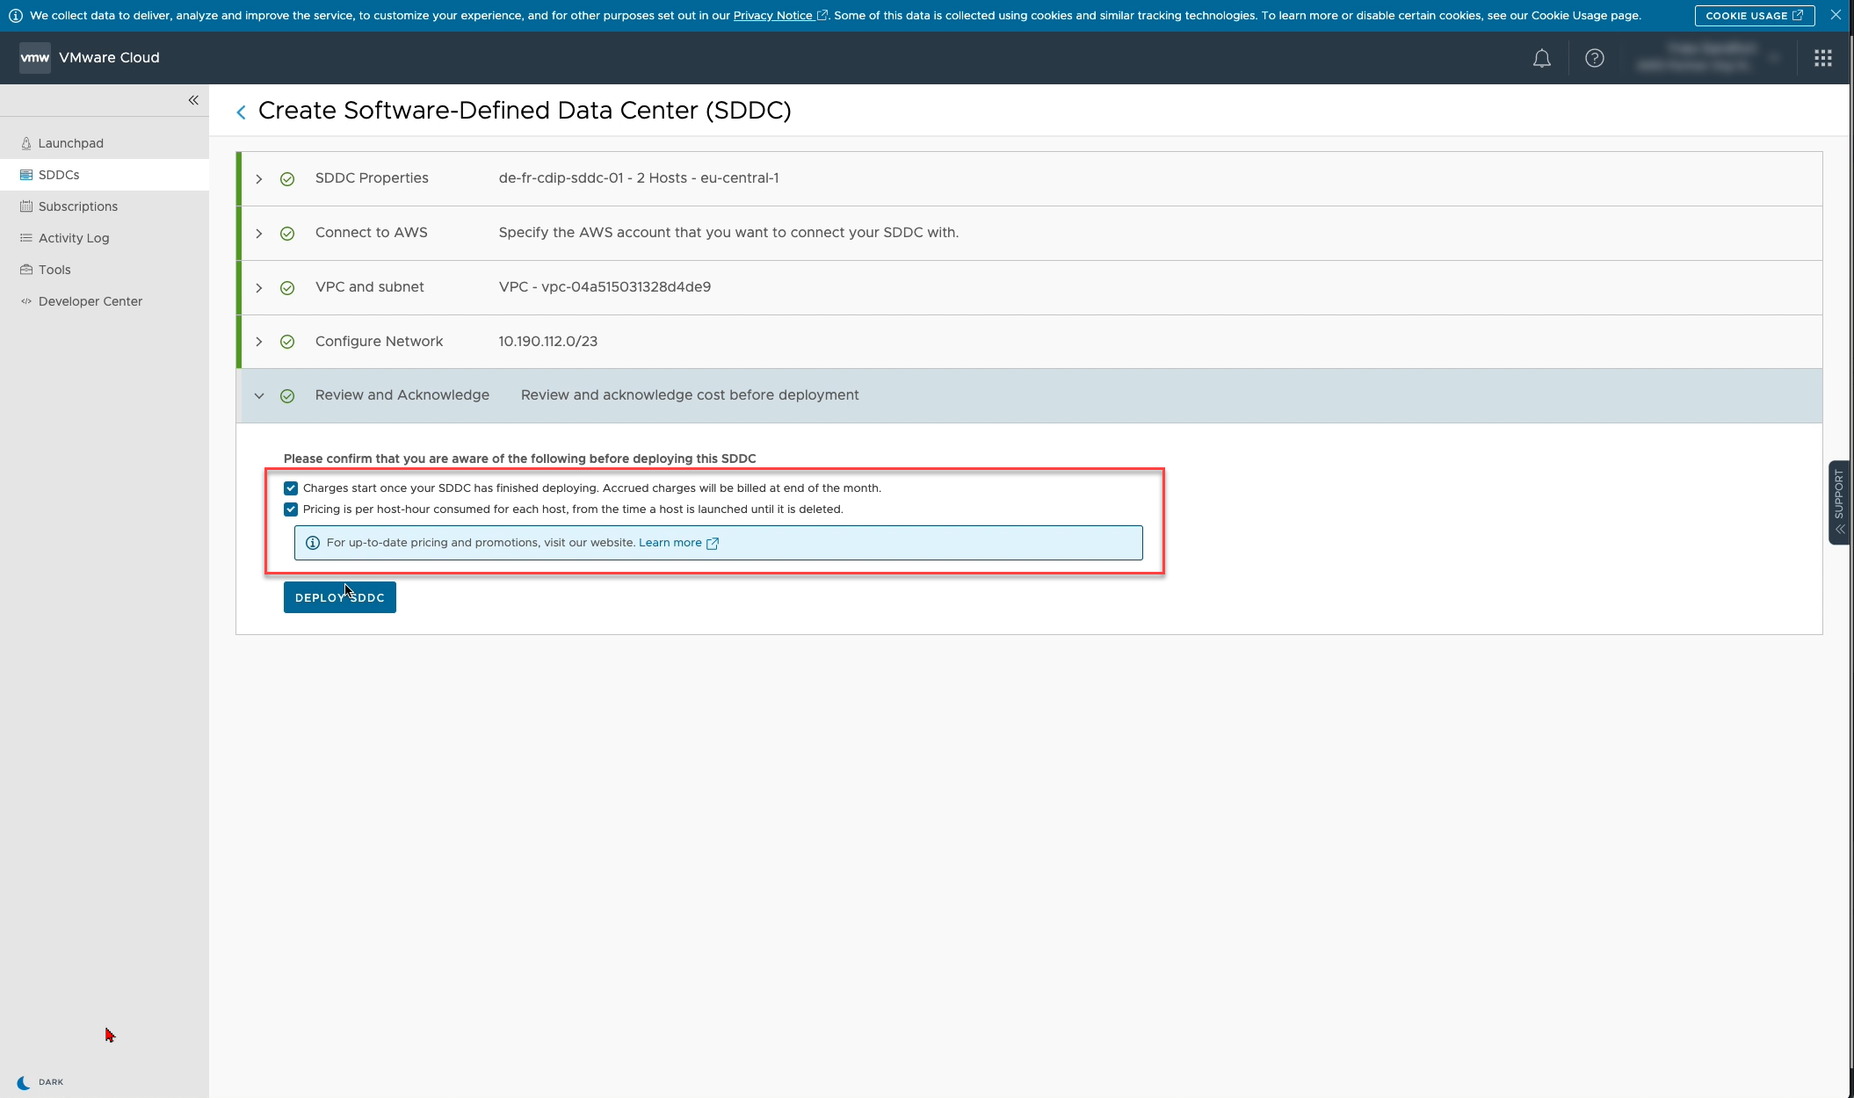Follow the Learn more pricing link

[670, 543]
